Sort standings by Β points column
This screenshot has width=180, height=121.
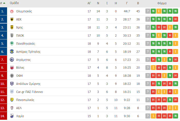pos(138,3)
